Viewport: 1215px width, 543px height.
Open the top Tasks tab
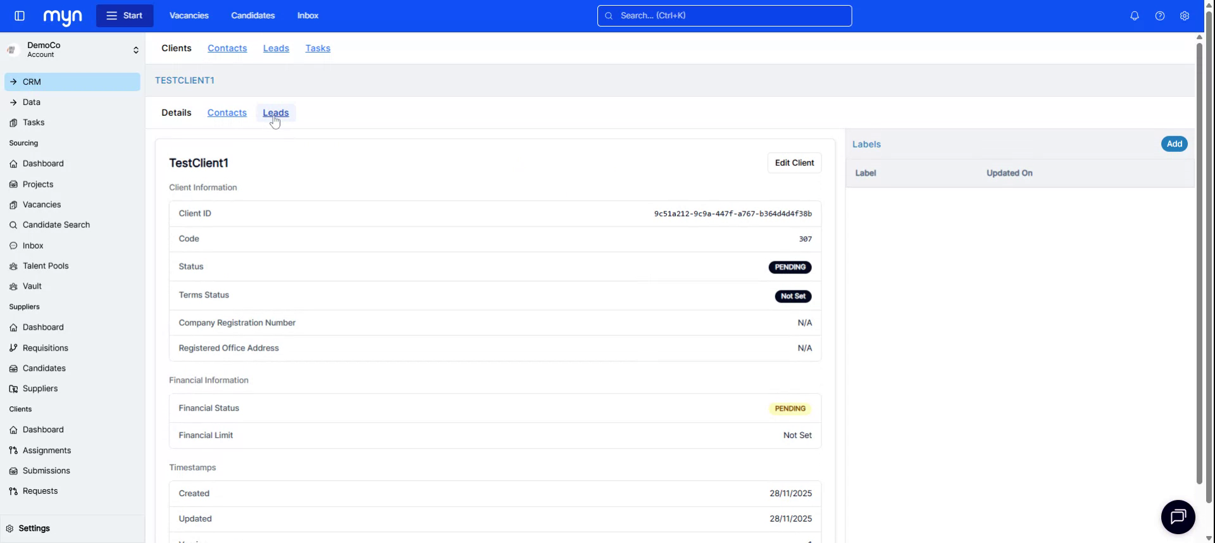(318, 48)
